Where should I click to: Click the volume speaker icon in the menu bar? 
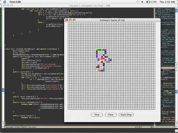coord(142,2)
